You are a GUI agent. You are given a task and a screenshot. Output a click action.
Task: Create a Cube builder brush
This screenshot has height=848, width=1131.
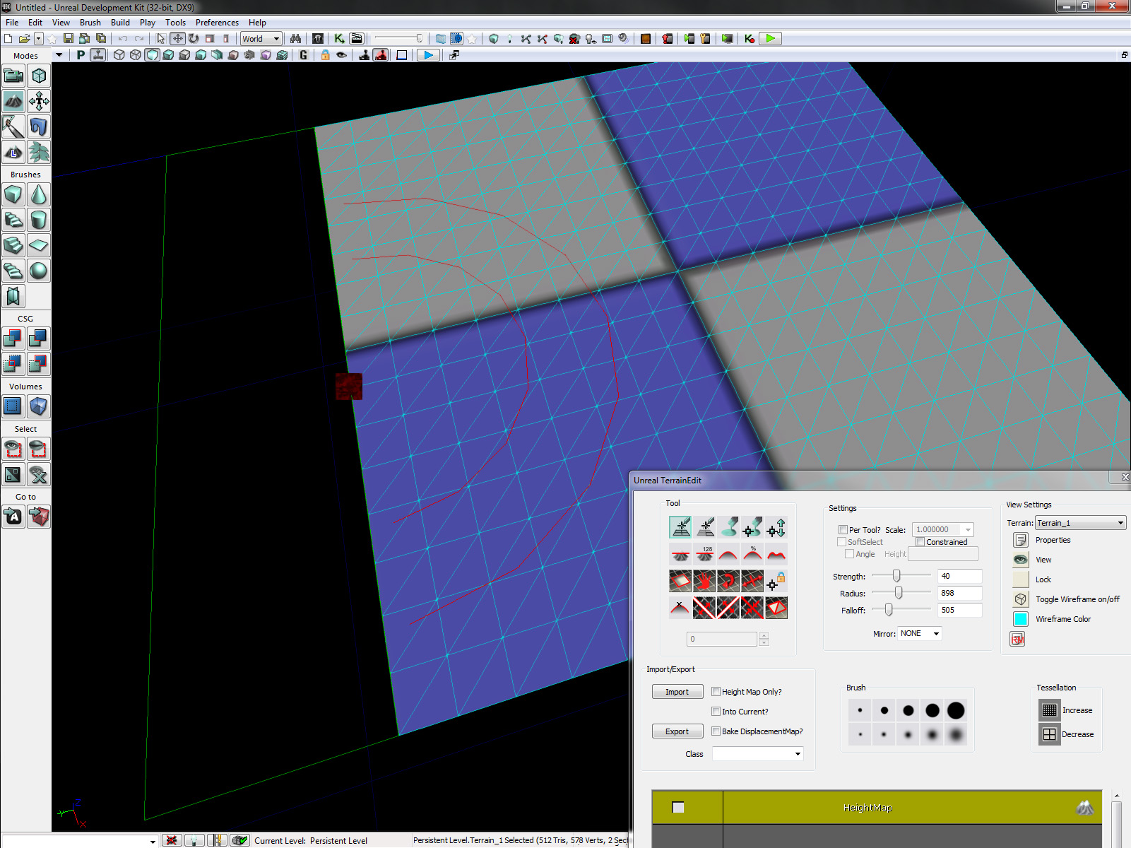point(13,194)
